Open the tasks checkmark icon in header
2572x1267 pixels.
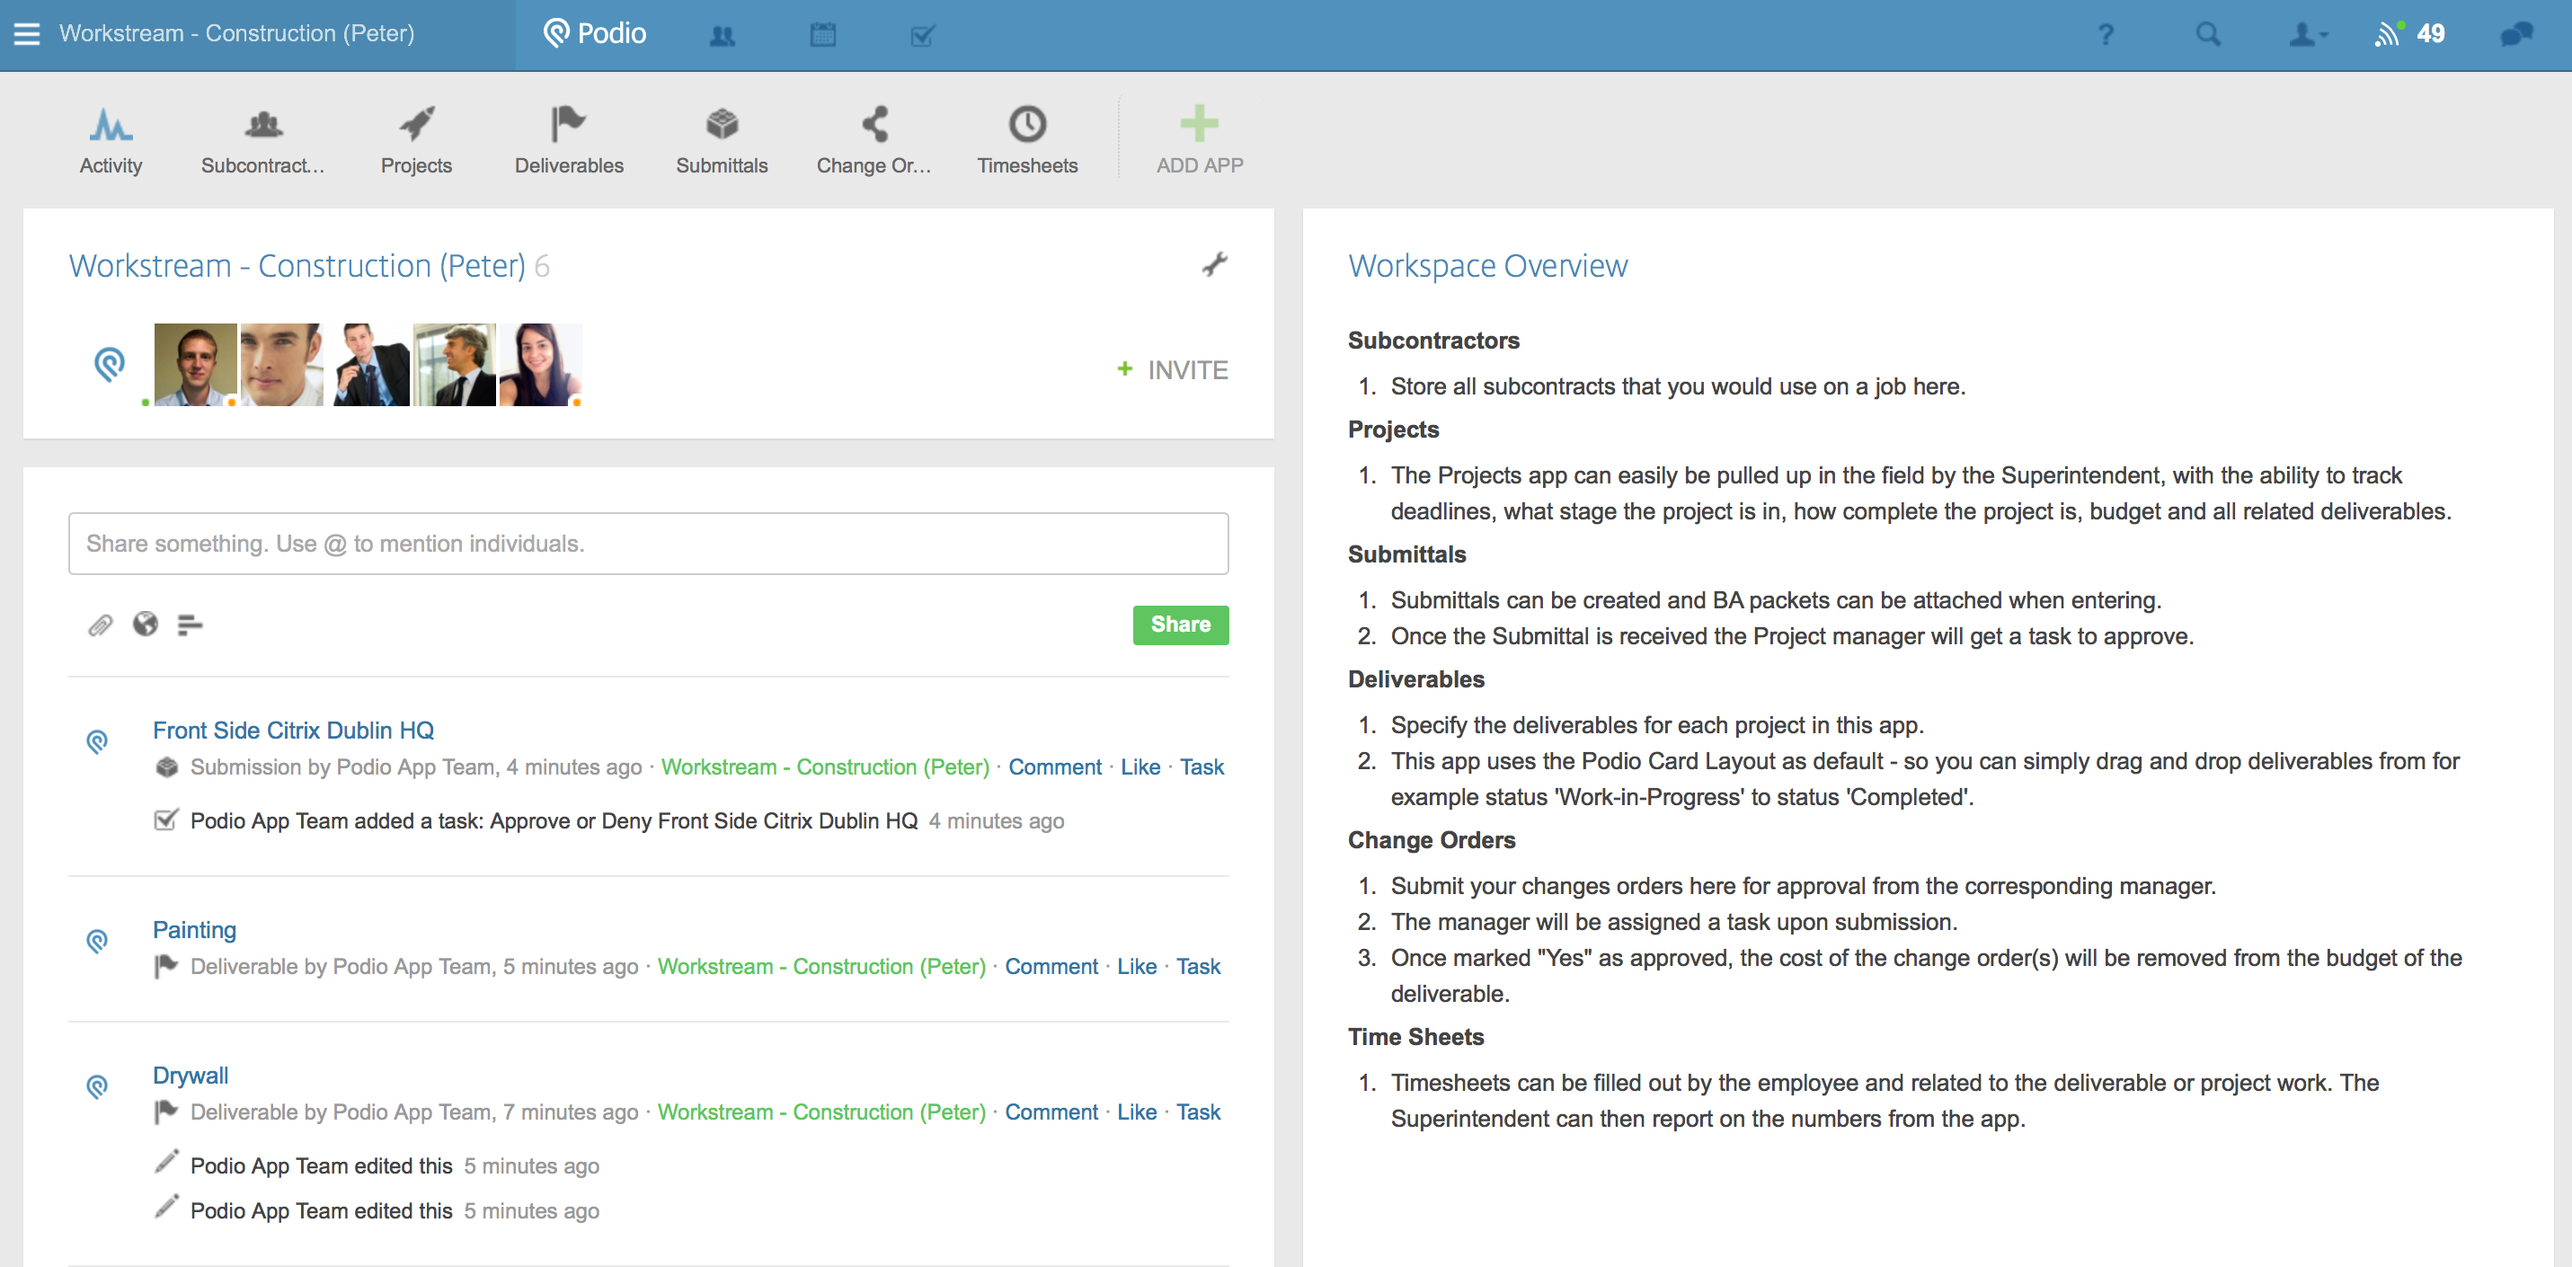(923, 36)
